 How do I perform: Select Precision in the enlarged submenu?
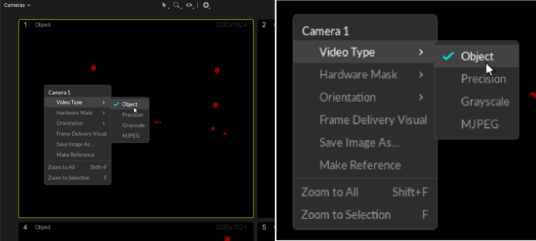pos(483,79)
